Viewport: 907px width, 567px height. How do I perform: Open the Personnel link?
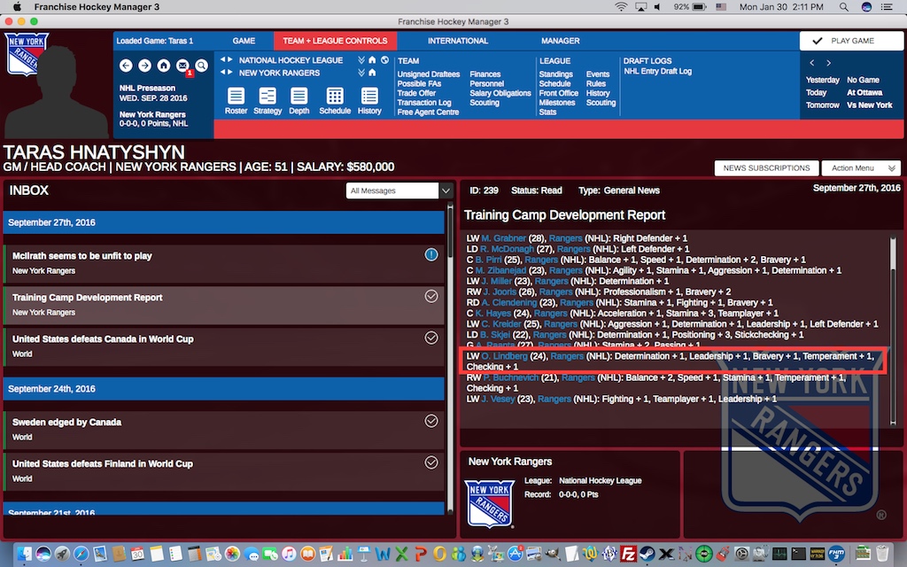pyautogui.click(x=486, y=83)
